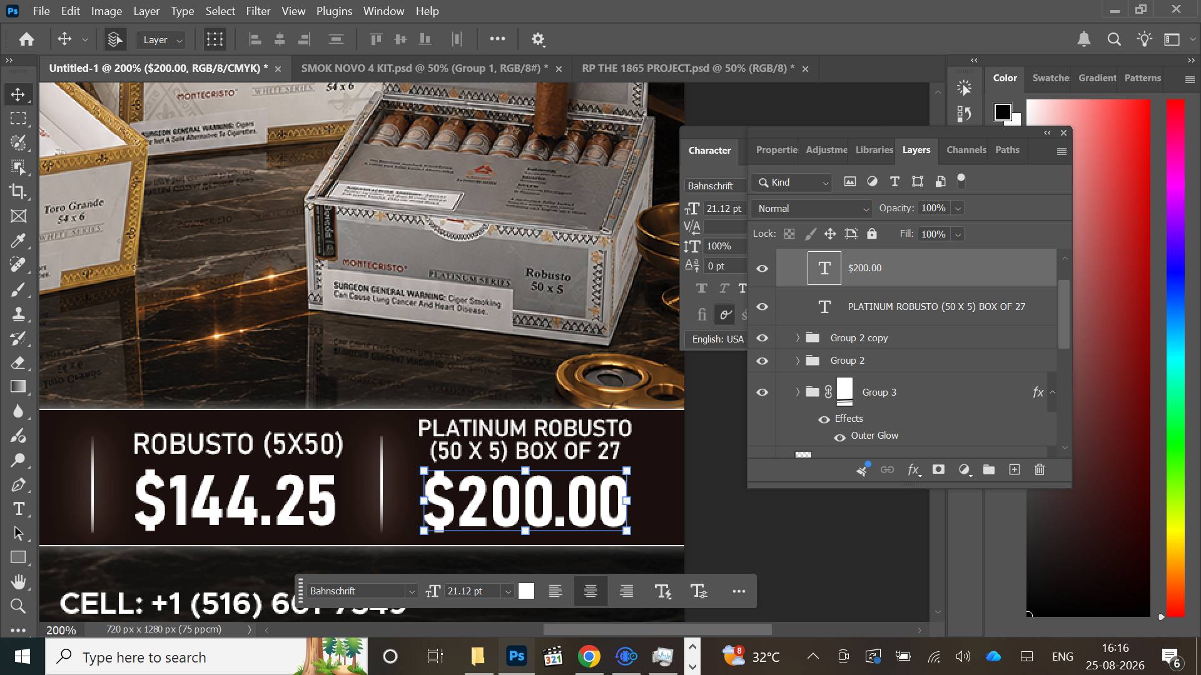Center align text in floating bar
Image resolution: width=1201 pixels, height=675 pixels.
pos(590,591)
